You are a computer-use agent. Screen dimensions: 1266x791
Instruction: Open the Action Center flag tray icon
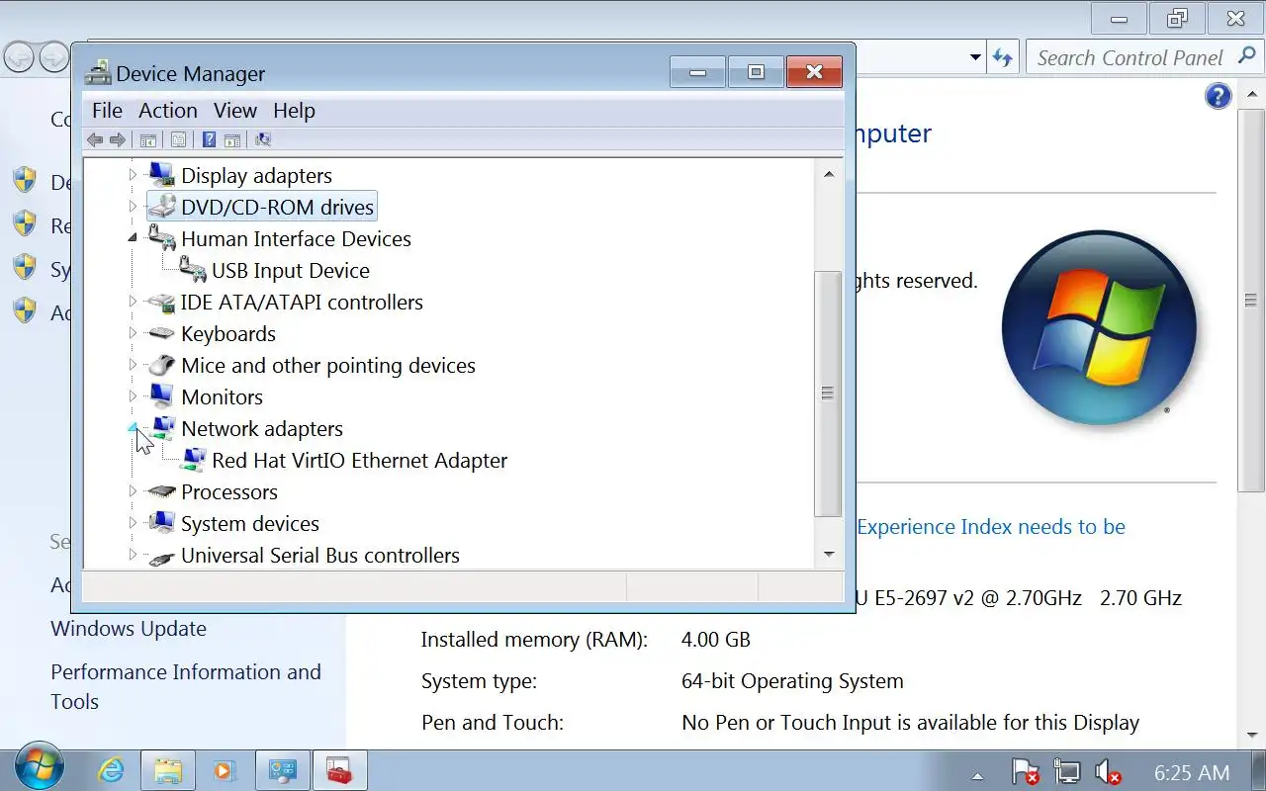pyautogui.click(x=1025, y=772)
